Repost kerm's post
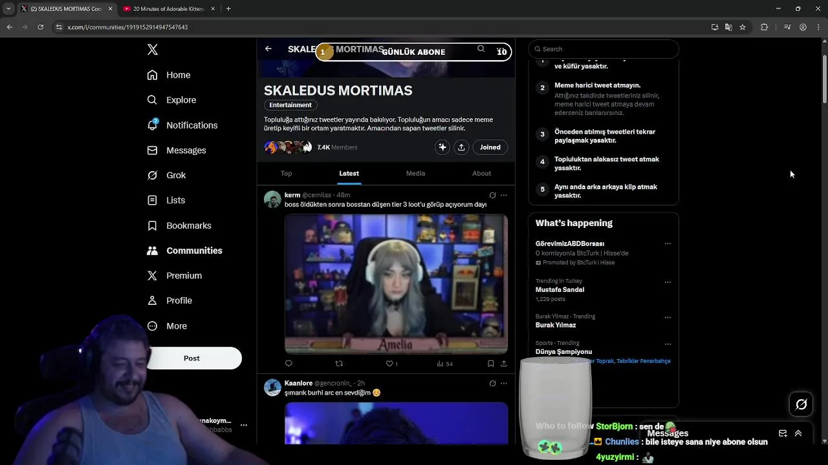This screenshot has width=828, height=465. pyautogui.click(x=339, y=364)
